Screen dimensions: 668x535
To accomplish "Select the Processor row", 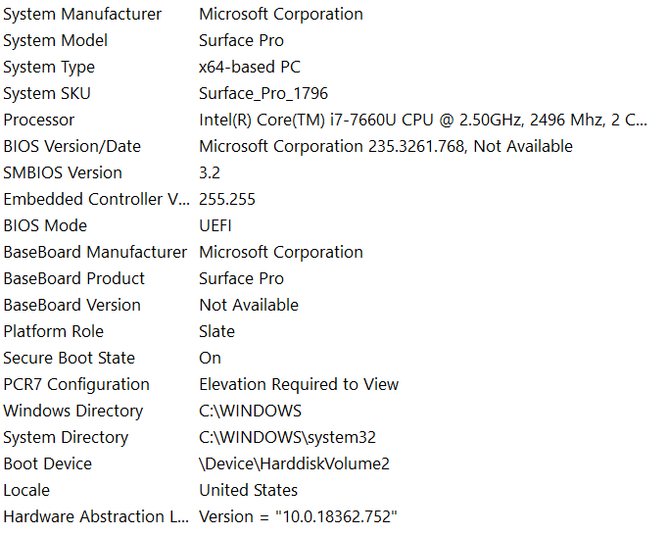I will tap(39, 121).
